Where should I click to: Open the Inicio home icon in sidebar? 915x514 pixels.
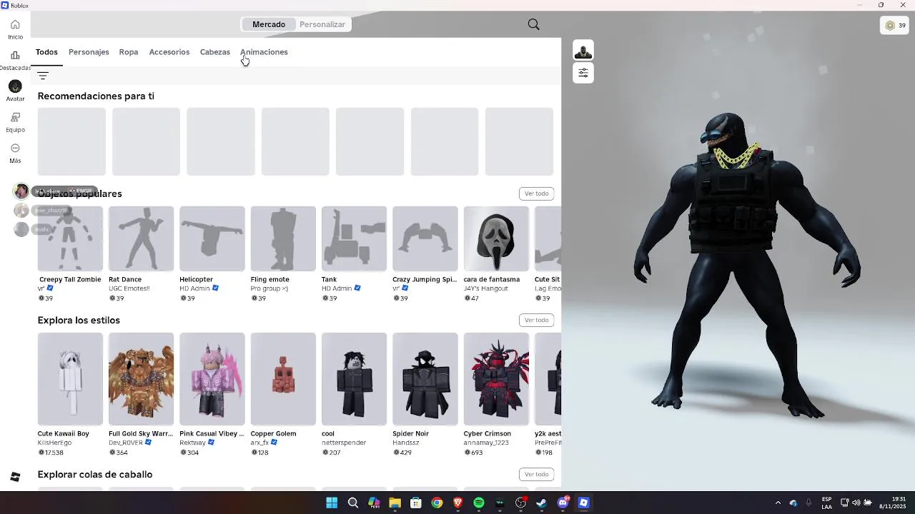(x=15, y=24)
